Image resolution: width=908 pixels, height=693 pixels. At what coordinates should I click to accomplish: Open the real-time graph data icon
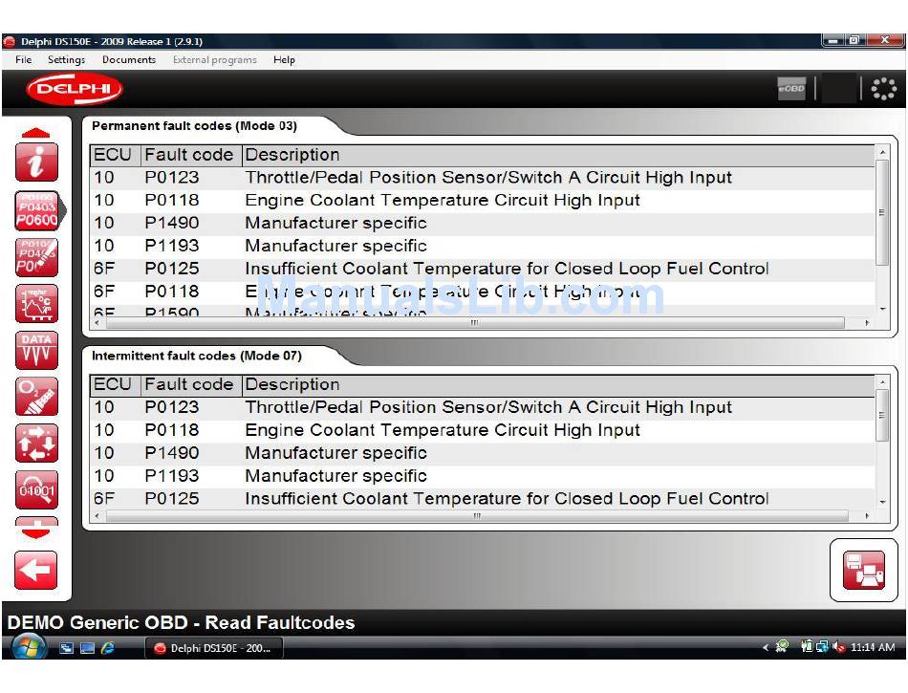(36, 303)
